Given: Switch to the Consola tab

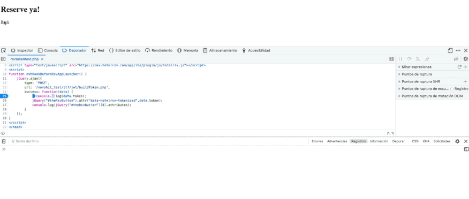Looking at the screenshot, I should 48,50.
